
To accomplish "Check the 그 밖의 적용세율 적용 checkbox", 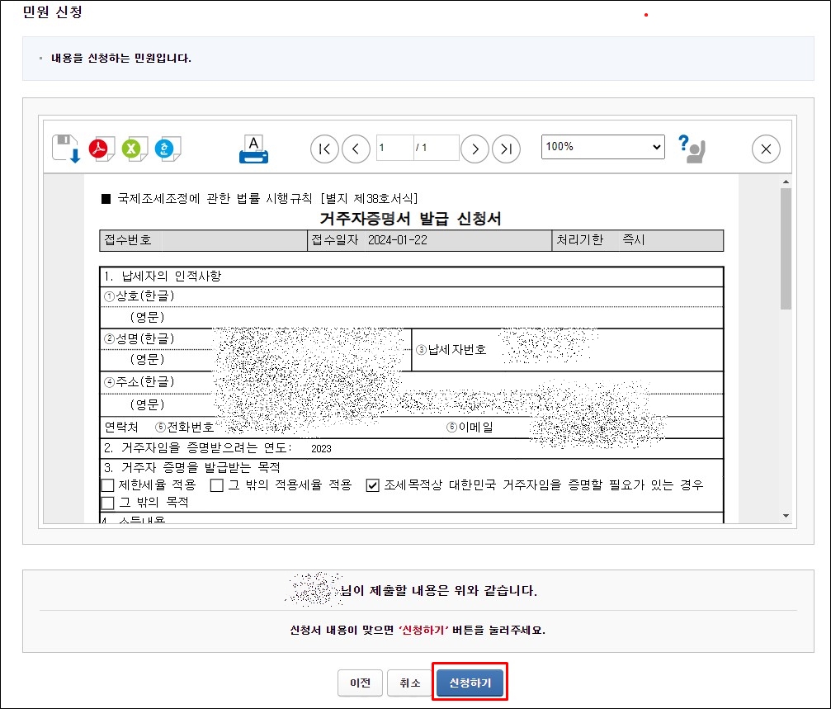I will [216, 485].
